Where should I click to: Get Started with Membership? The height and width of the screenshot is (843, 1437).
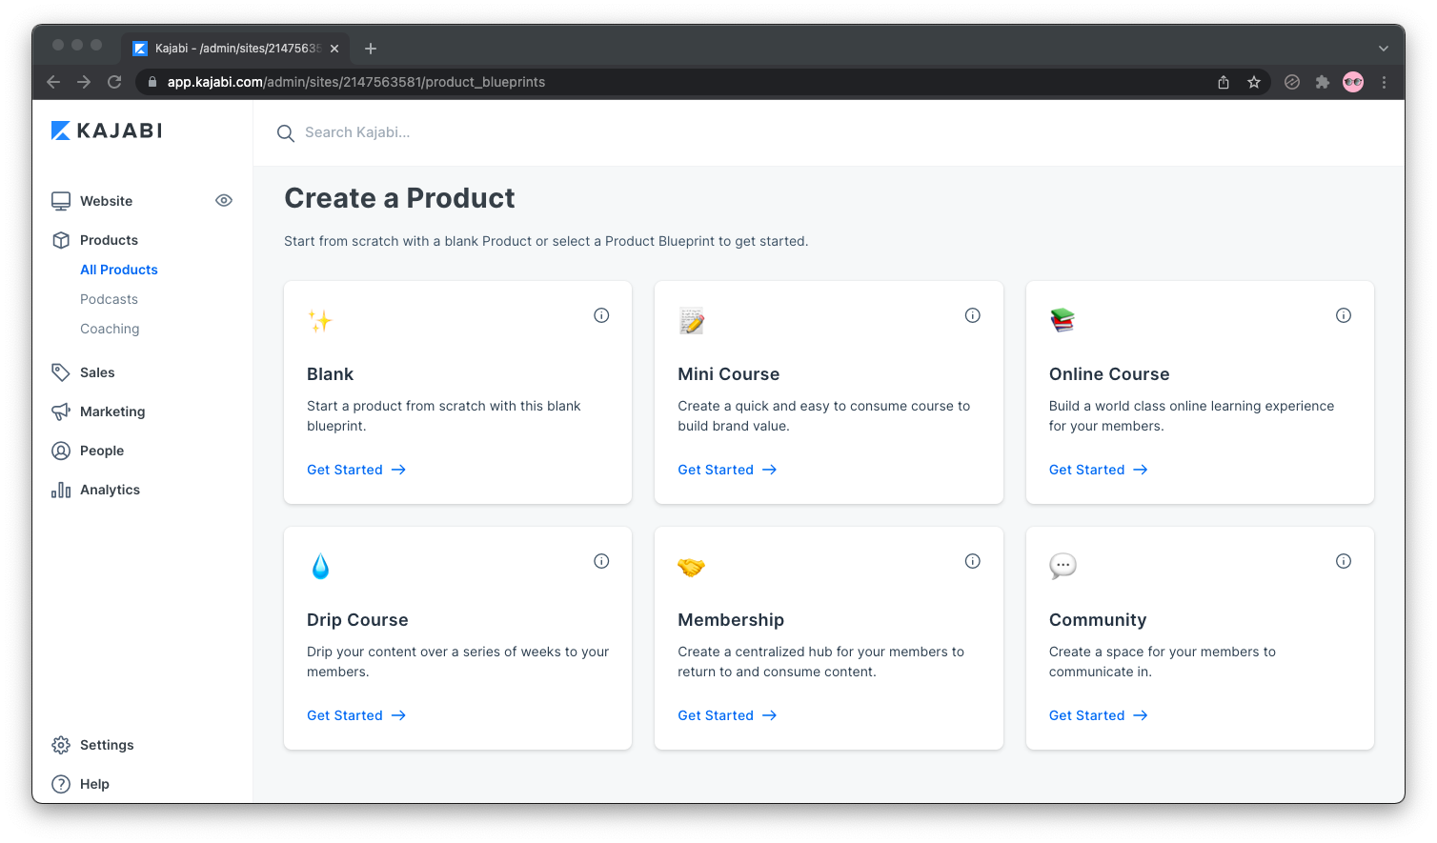tap(727, 715)
